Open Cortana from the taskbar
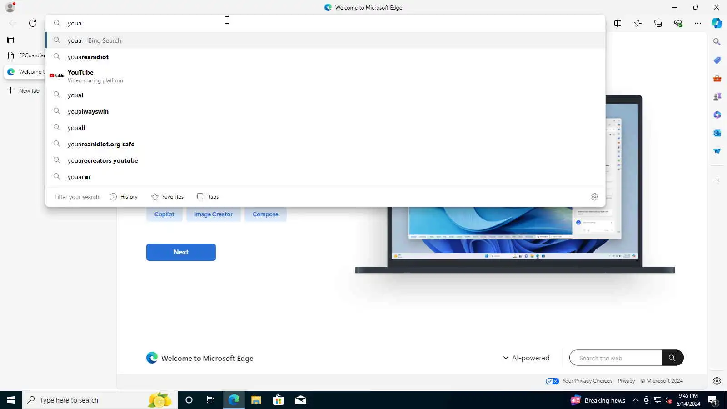This screenshot has height=409, width=727. 189,400
